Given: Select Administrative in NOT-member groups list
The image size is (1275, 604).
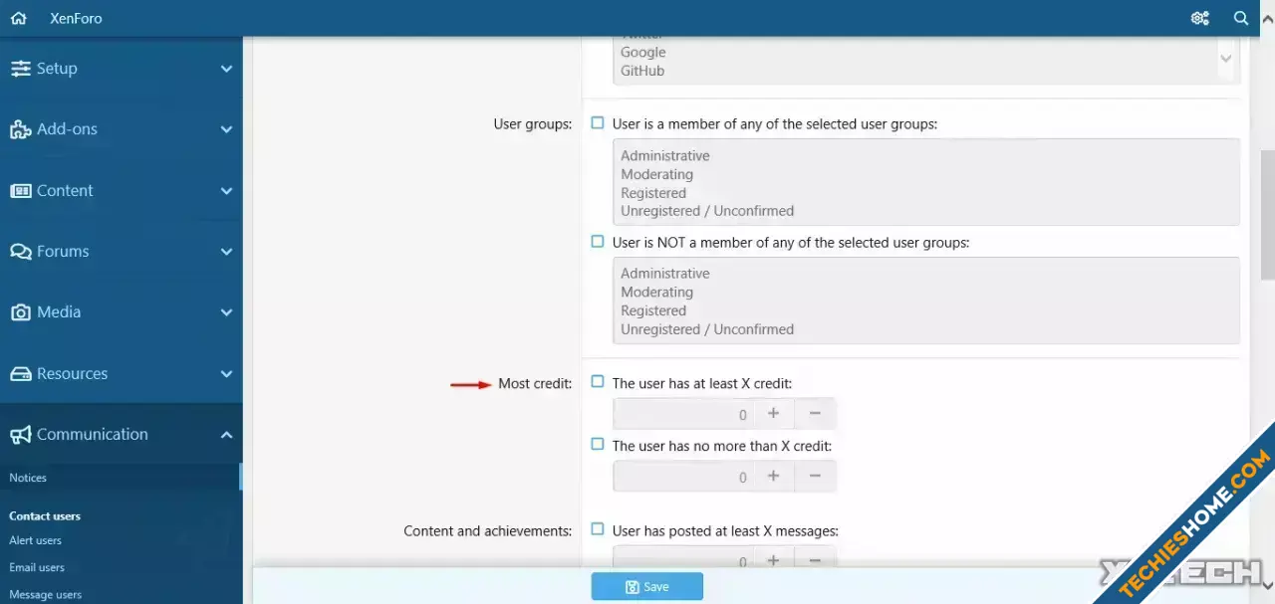Looking at the screenshot, I should tap(665, 274).
